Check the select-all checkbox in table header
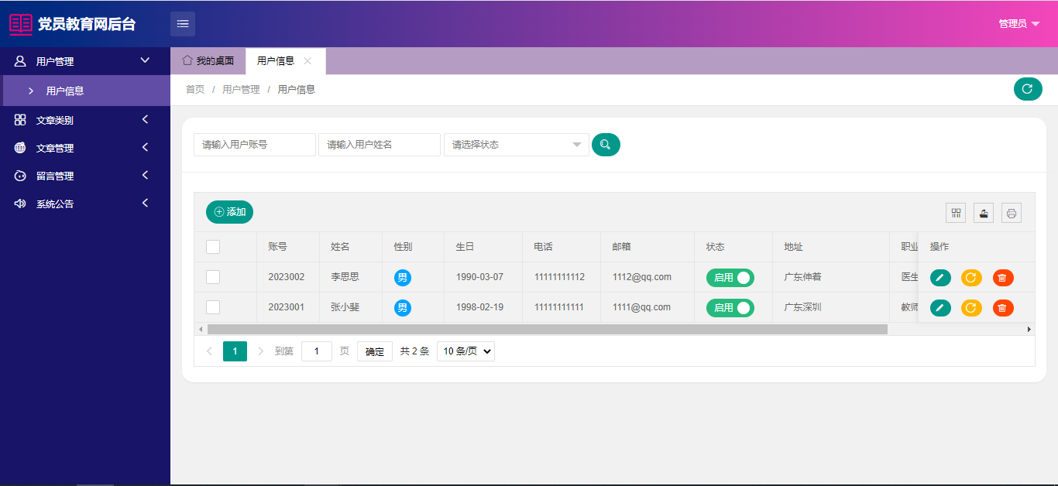Viewport: 1058px width, 486px height. coord(213,247)
